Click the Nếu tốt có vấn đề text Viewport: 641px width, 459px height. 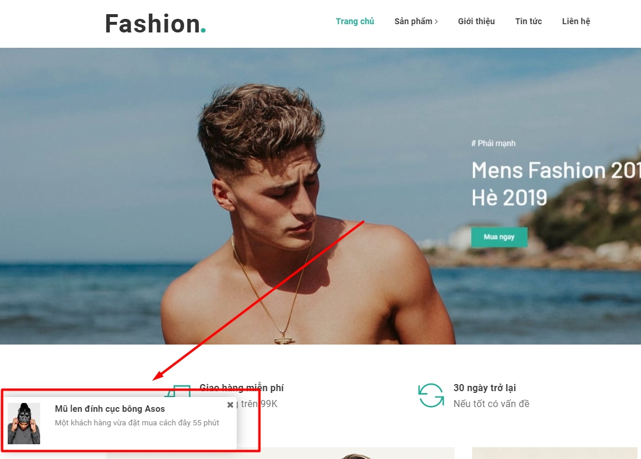[491, 404]
